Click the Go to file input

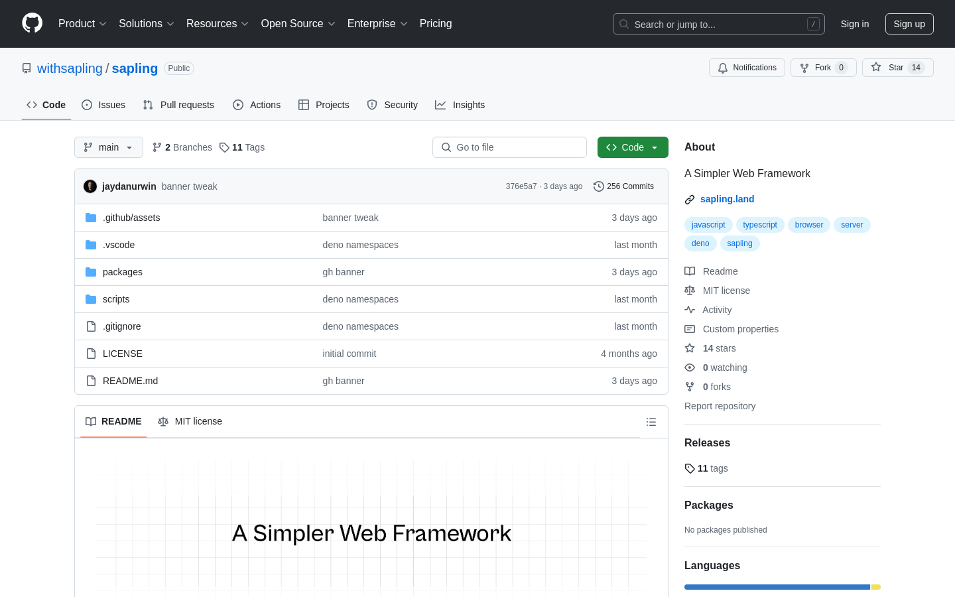(509, 147)
